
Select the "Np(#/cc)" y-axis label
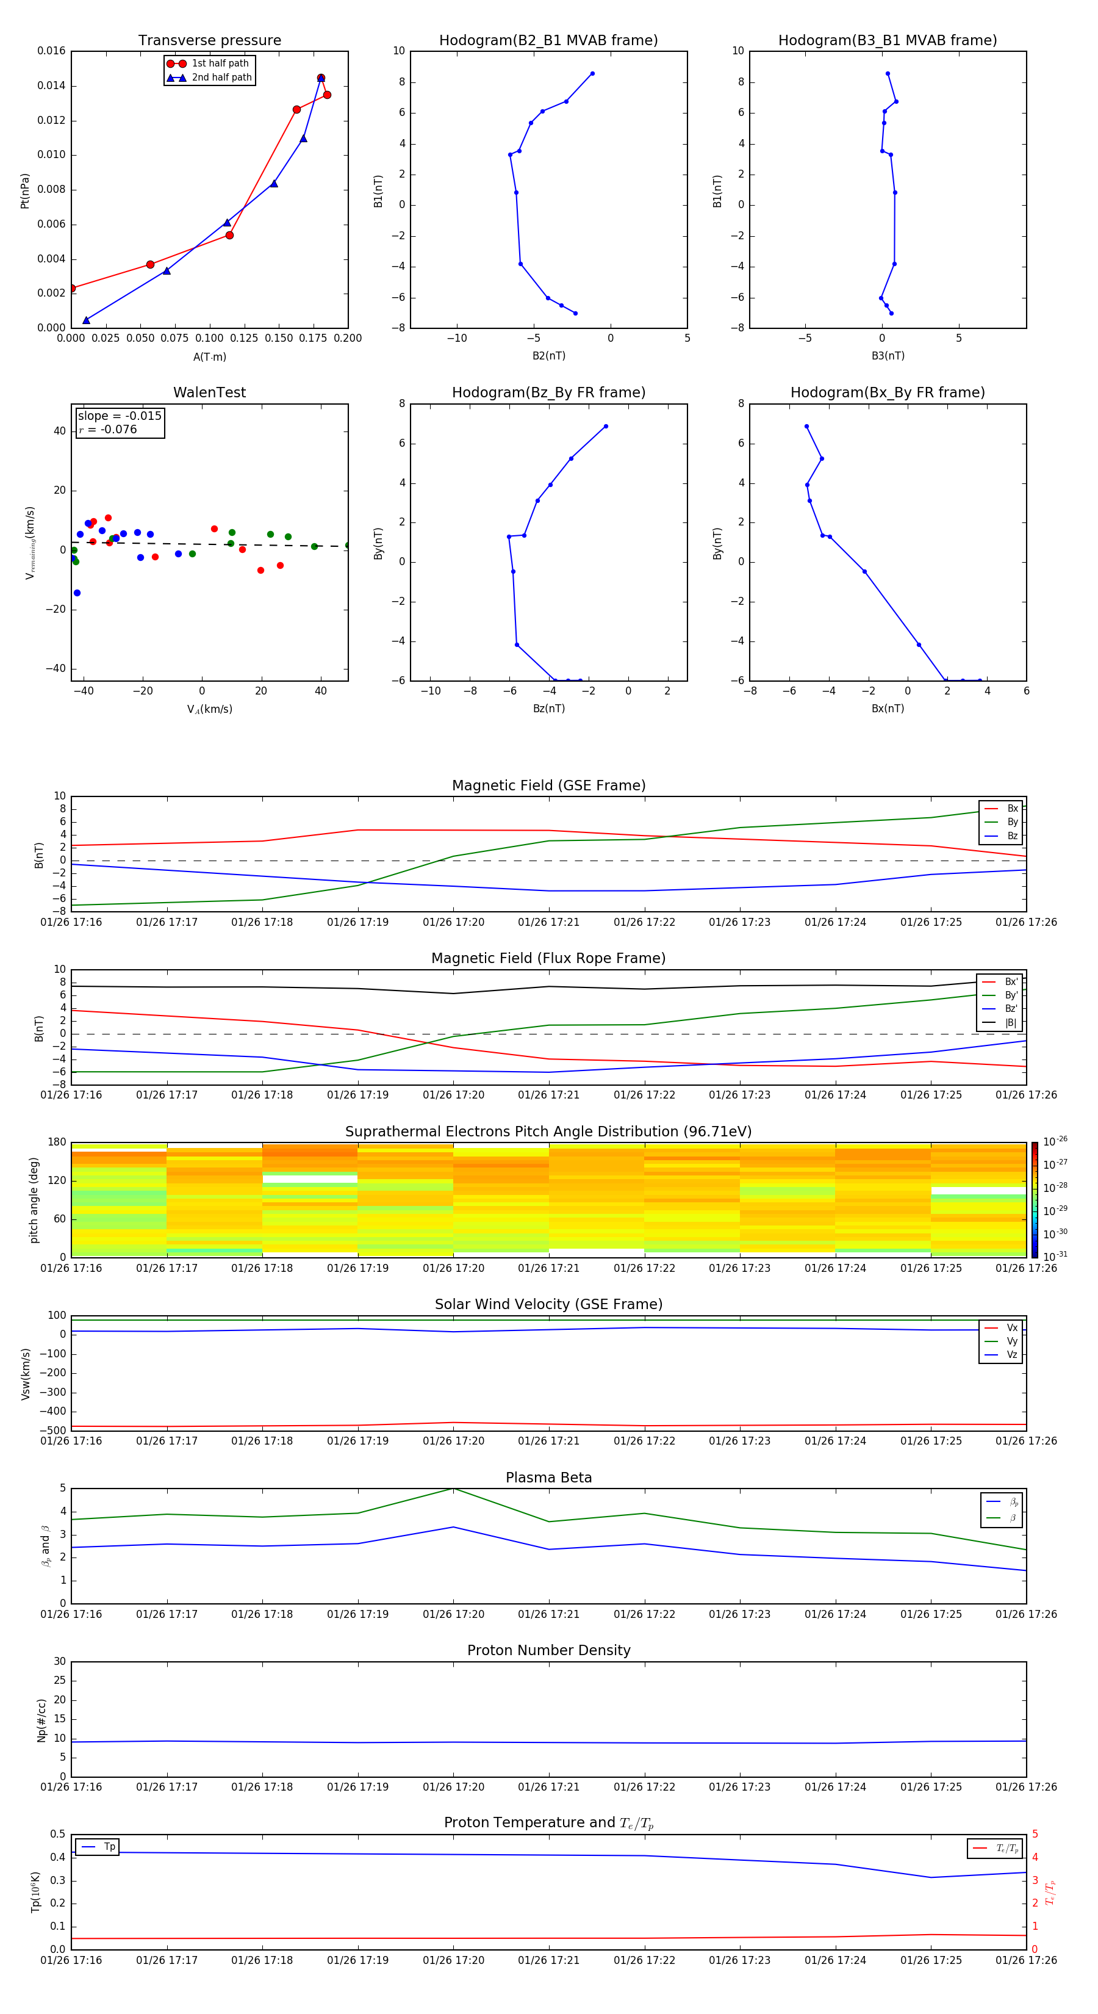[x=41, y=1720]
